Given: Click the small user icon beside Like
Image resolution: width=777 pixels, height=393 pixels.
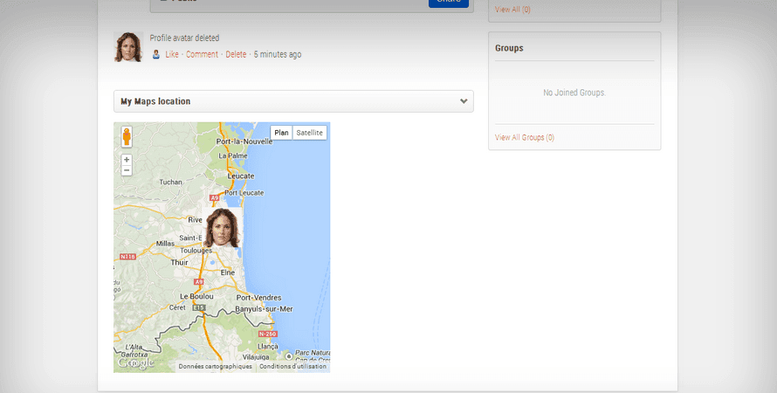Looking at the screenshot, I should (156, 54).
